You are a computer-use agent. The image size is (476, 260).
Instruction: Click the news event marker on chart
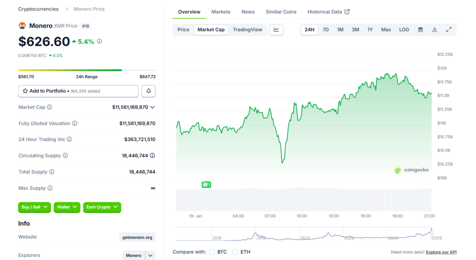point(206,185)
